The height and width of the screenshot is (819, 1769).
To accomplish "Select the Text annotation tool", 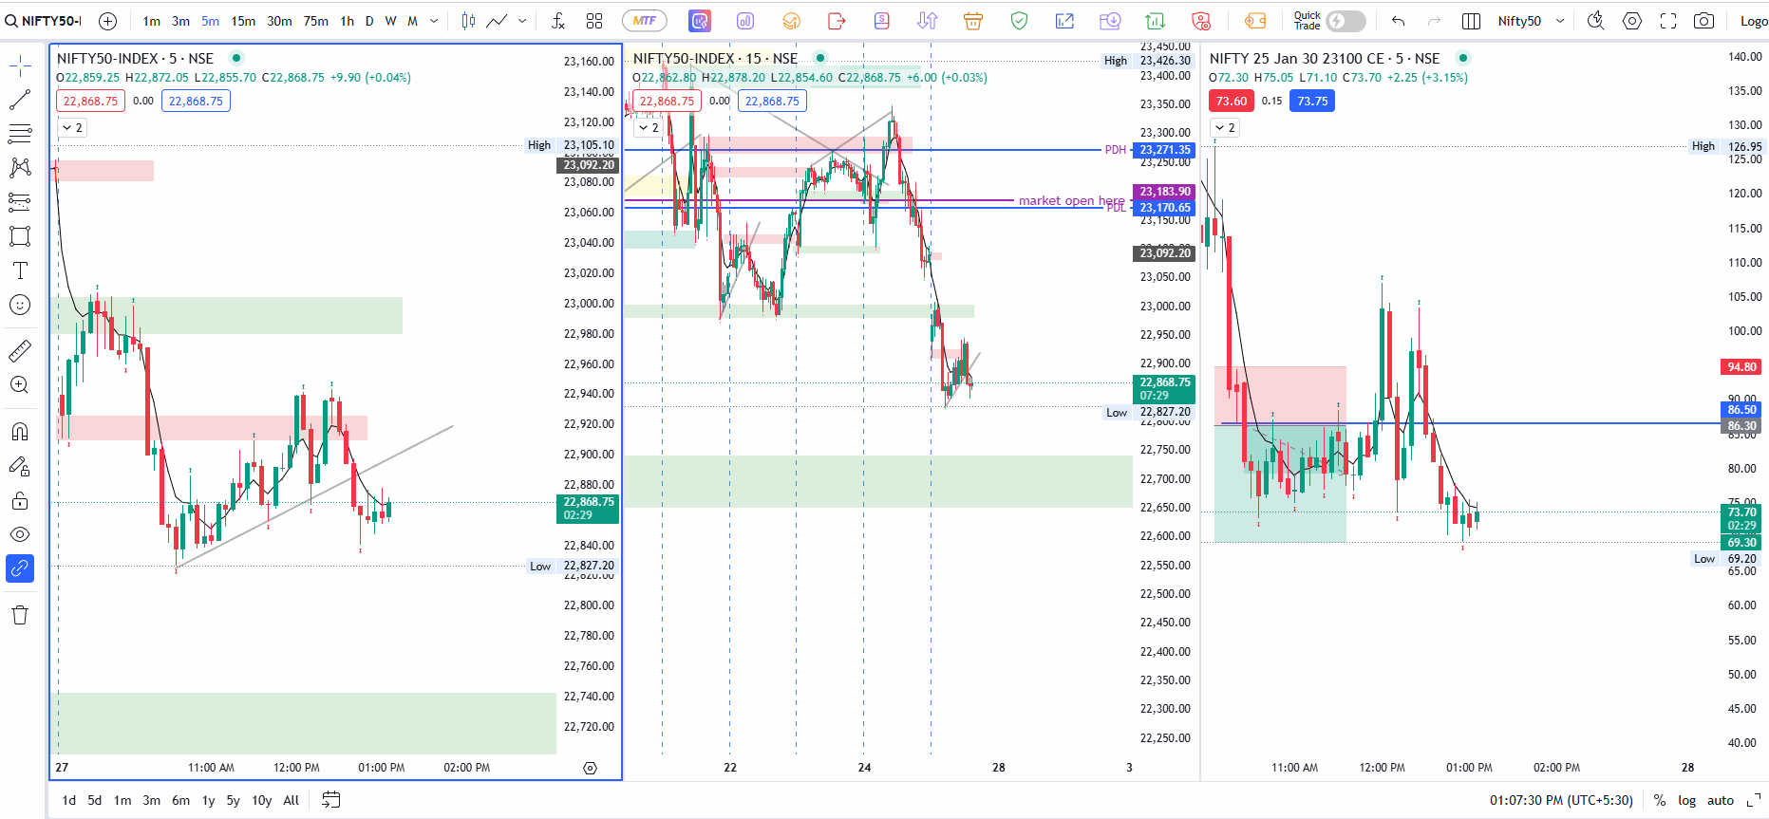I will tap(20, 270).
